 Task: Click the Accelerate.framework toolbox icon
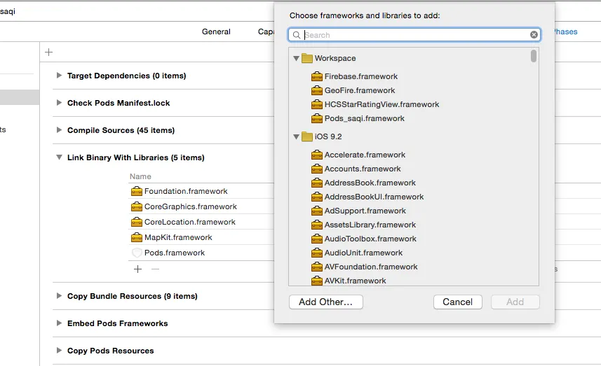point(317,155)
